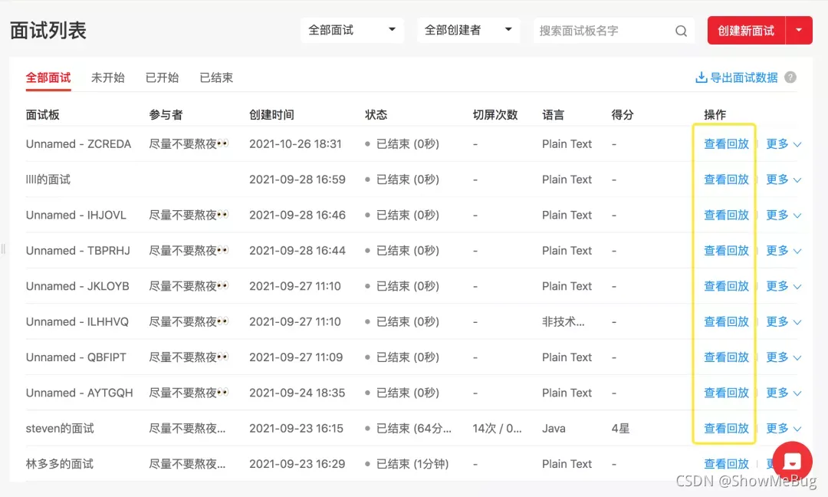Switch to the 已结束 tab
Image resolution: width=828 pixels, height=497 pixels.
coord(216,77)
